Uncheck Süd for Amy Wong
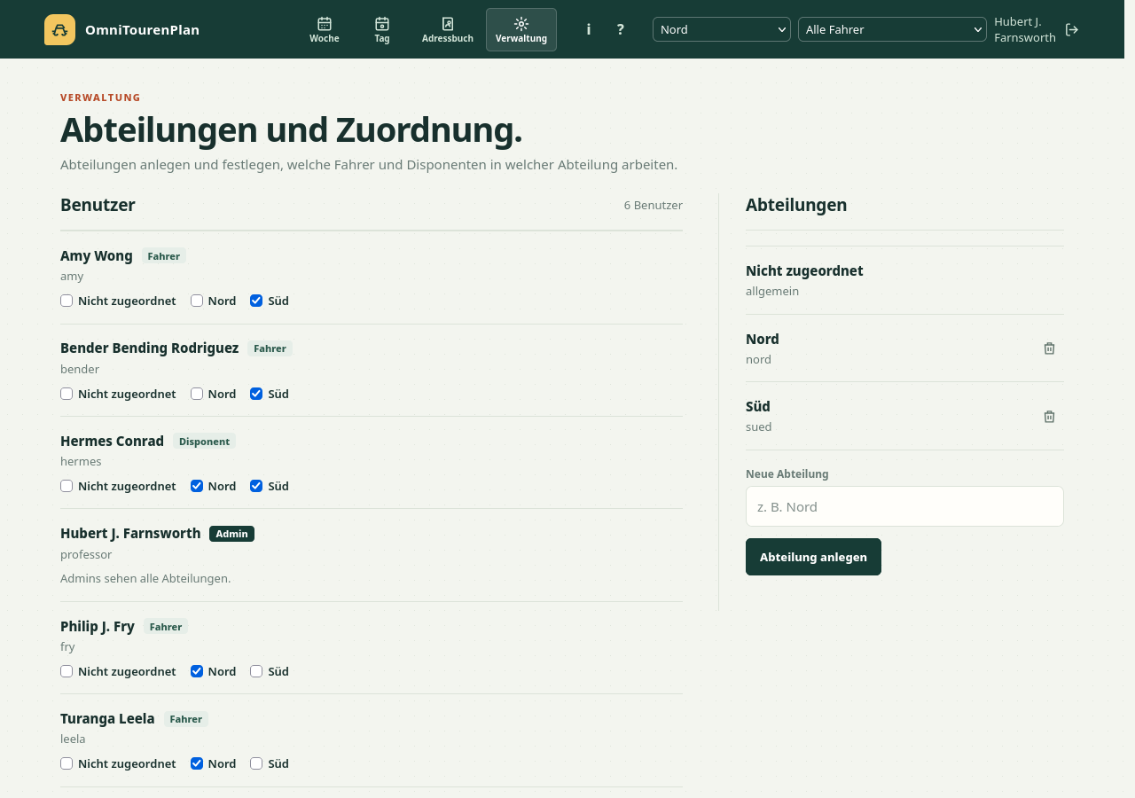The image size is (1135, 798). pyautogui.click(x=256, y=301)
